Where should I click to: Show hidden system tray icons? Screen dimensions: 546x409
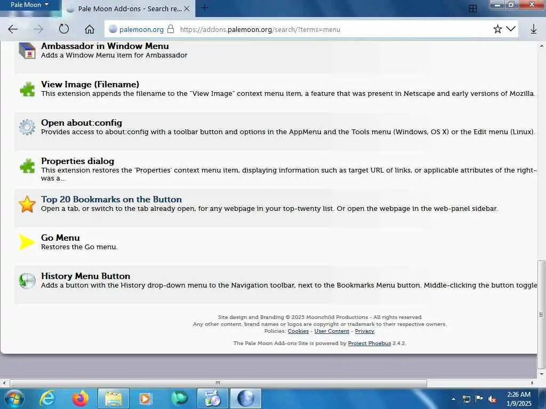pos(453,399)
